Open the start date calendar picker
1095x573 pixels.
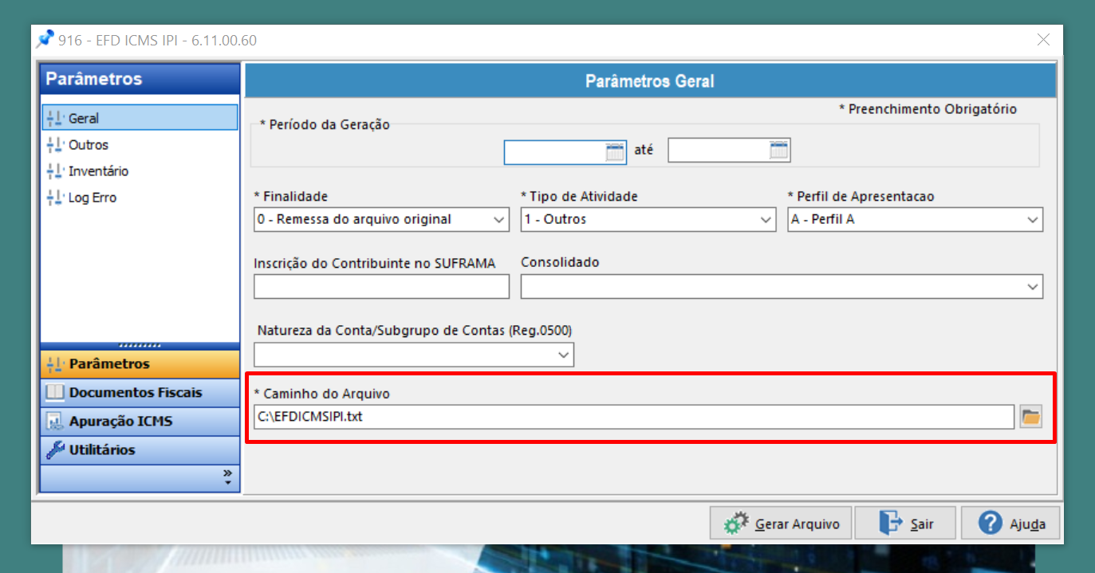coord(615,151)
